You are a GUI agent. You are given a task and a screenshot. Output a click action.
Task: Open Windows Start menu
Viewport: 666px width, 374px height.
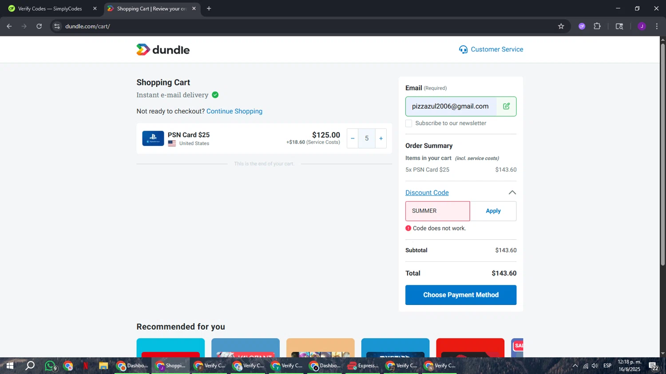(10, 366)
